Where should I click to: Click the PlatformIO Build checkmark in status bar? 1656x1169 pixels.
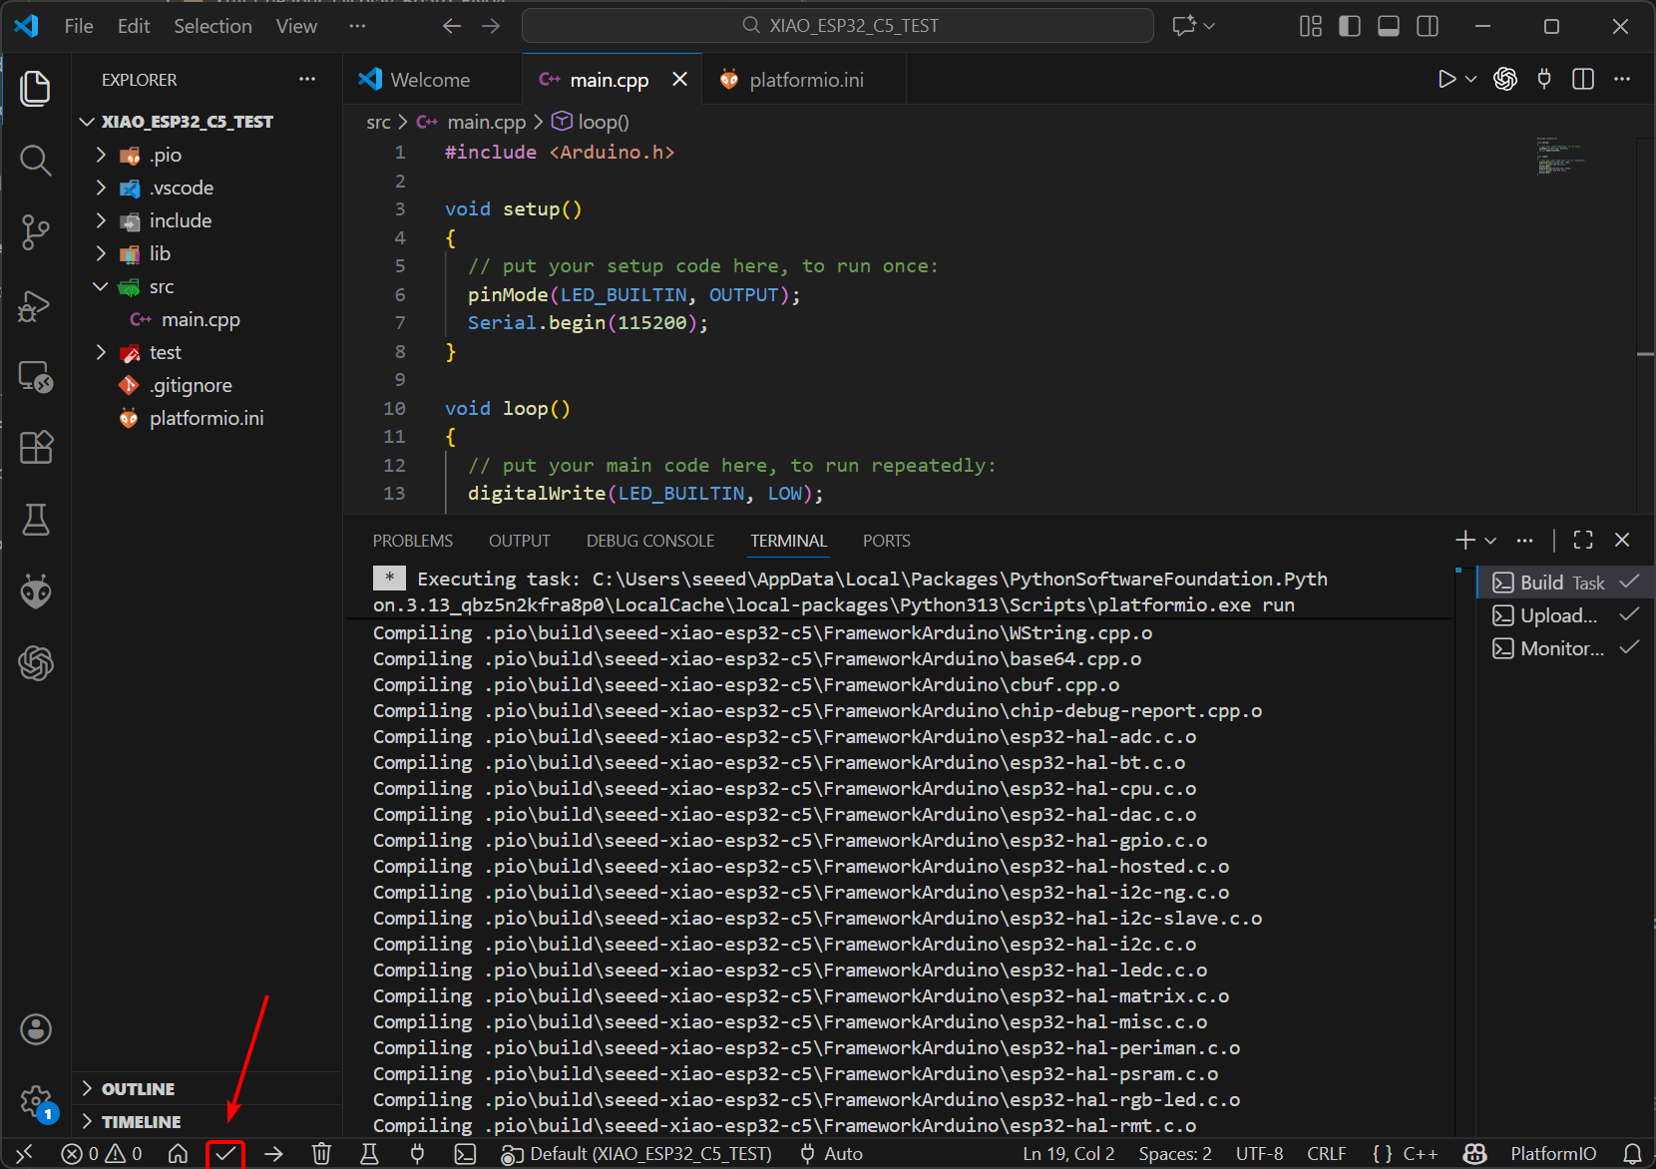(x=225, y=1154)
